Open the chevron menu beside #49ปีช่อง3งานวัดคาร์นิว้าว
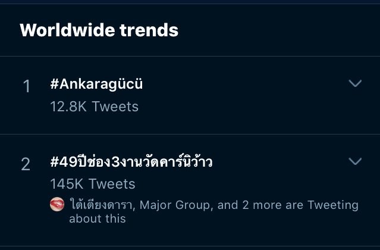 (x=354, y=161)
